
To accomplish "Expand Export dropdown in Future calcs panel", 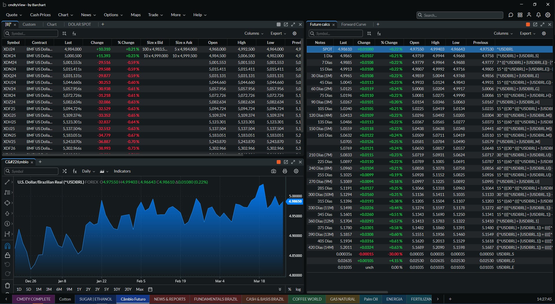I will [x=528, y=34].
